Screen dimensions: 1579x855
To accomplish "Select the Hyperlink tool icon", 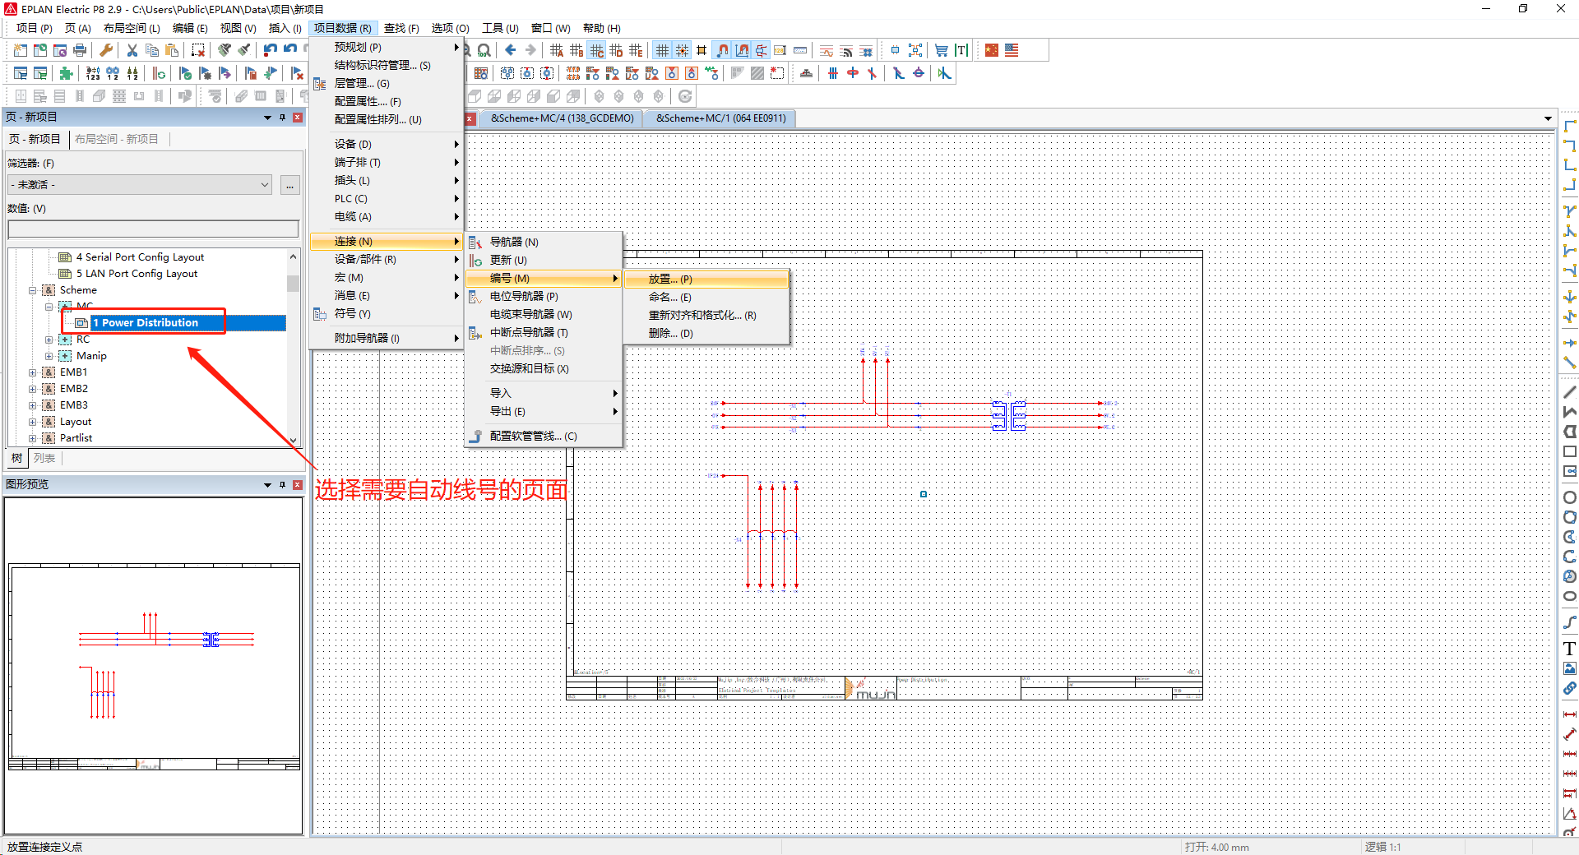I will [x=1569, y=688].
